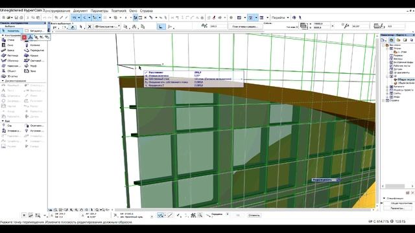Open the View Map navigator icon
This screenshot has height=233, width=415.
click(x=398, y=40)
